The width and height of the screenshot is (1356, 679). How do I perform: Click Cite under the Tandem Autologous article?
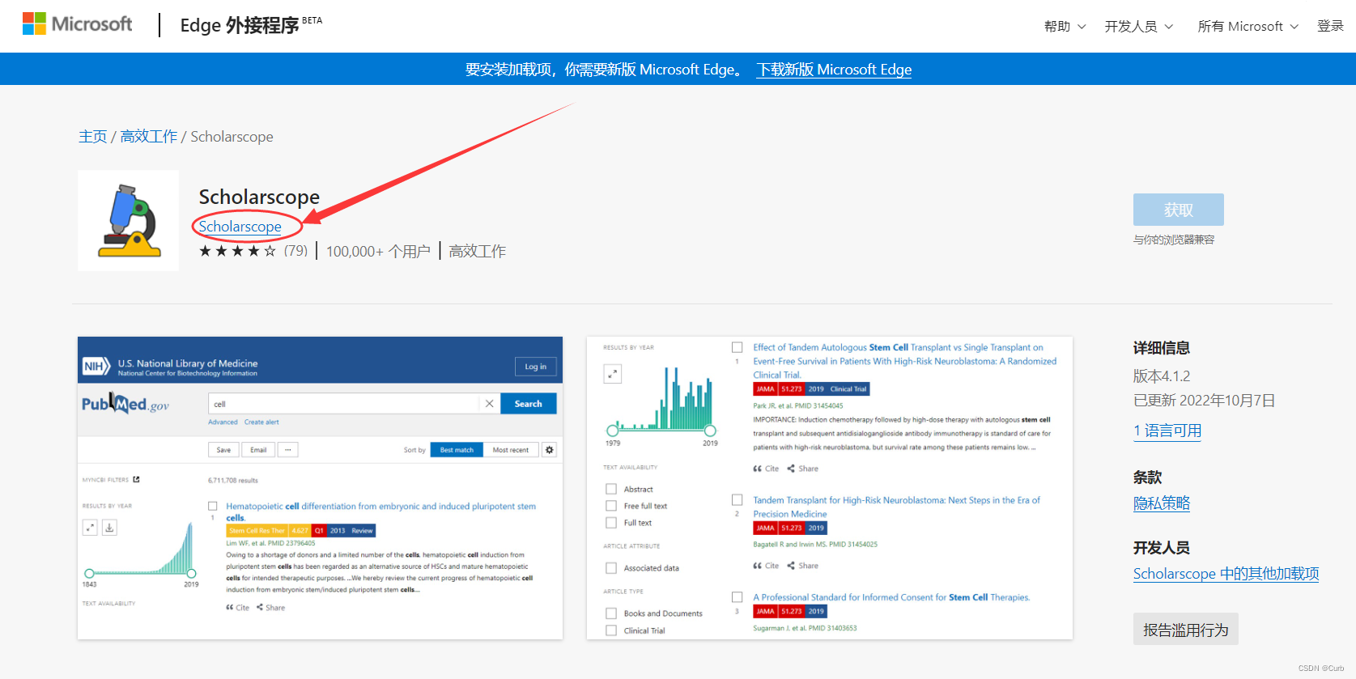coord(766,469)
